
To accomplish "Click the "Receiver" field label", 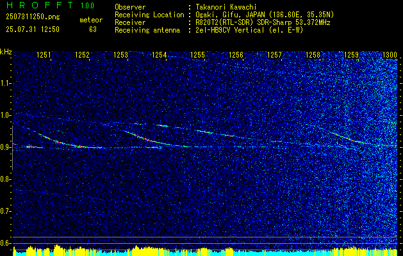I will [x=130, y=22].
